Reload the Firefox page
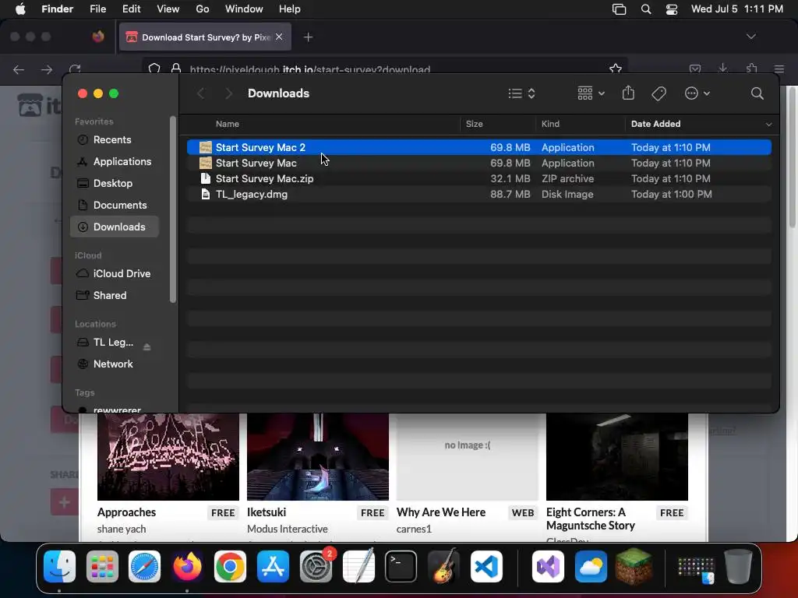The width and height of the screenshot is (798, 598). point(75,69)
